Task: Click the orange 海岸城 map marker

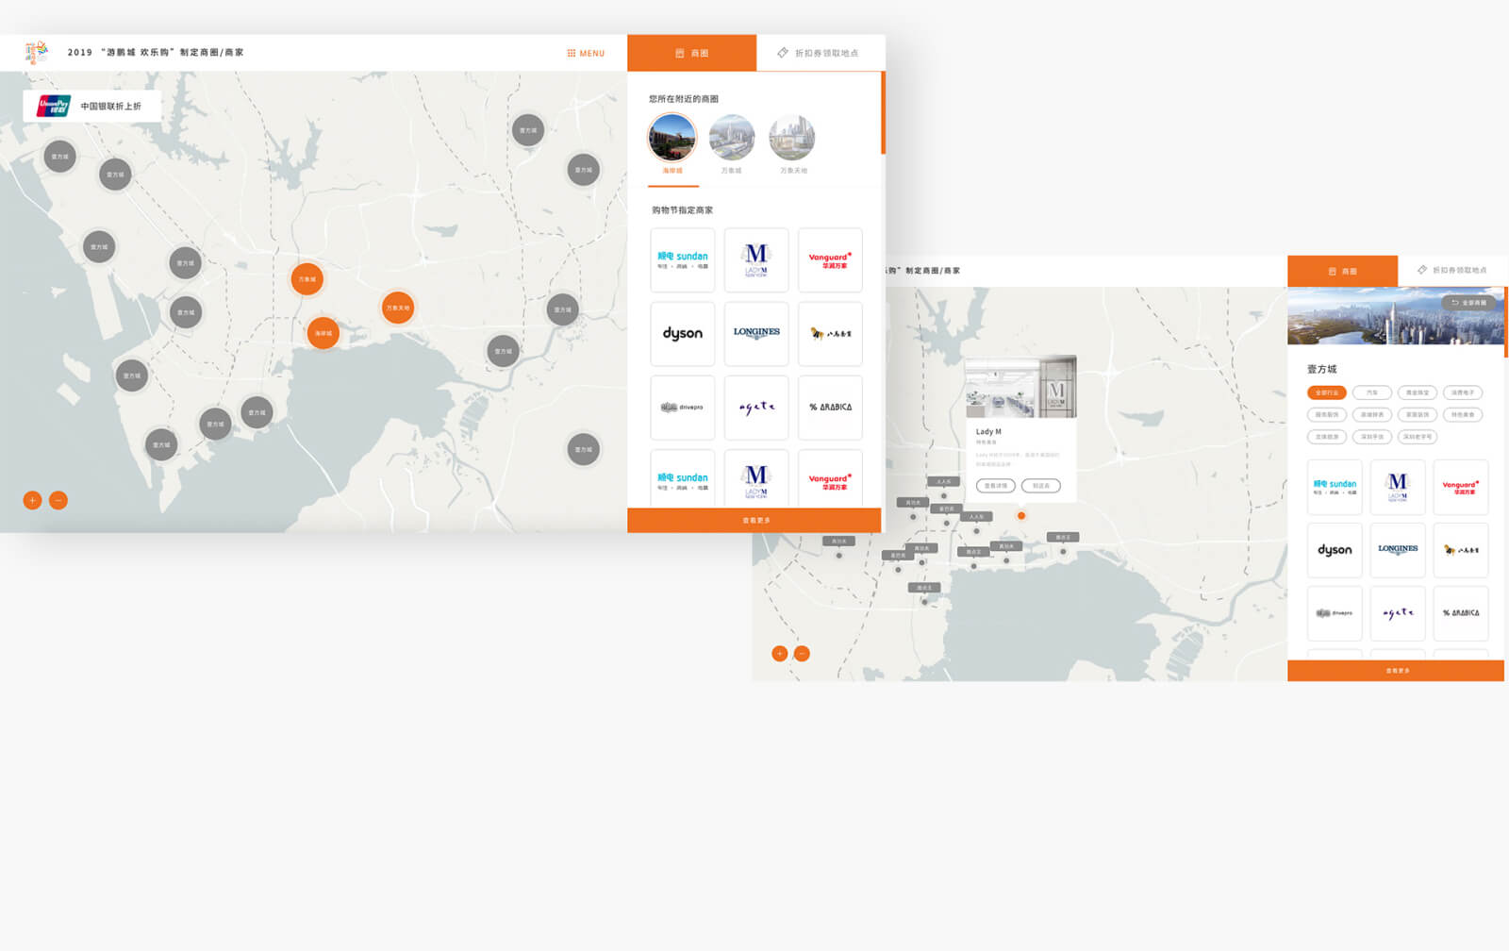Action: coord(323,333)
